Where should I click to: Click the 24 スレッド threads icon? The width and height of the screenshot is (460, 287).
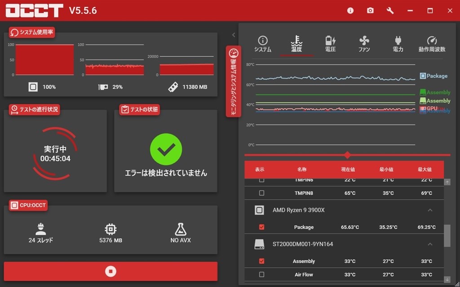40,229
